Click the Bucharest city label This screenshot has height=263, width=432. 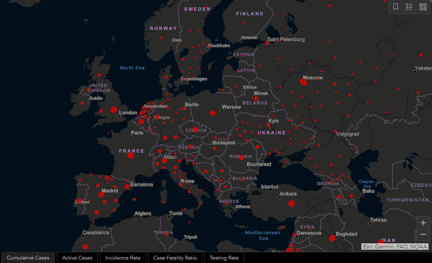[259, 164]
